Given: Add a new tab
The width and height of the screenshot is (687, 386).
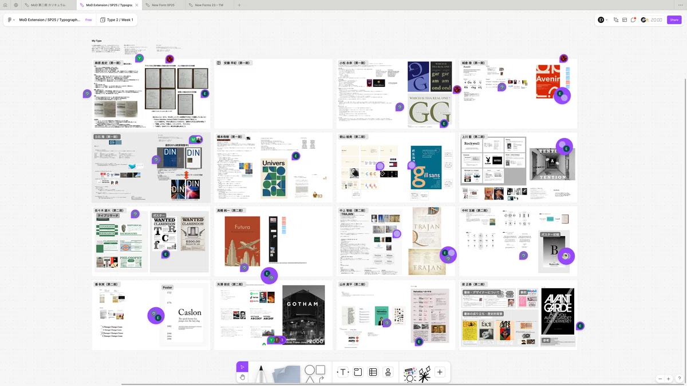Looking at the screenshot, I should (239, 5).
